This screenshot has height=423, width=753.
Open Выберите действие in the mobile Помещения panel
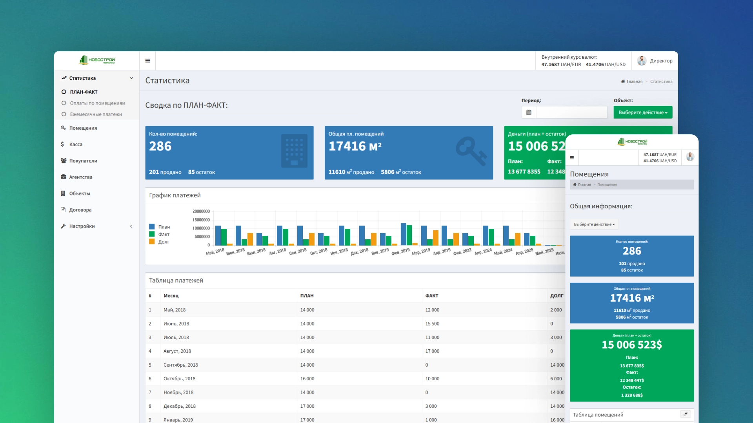coord(594,224)
